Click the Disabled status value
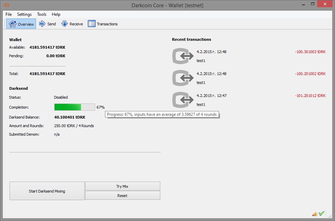 point(61,97)
